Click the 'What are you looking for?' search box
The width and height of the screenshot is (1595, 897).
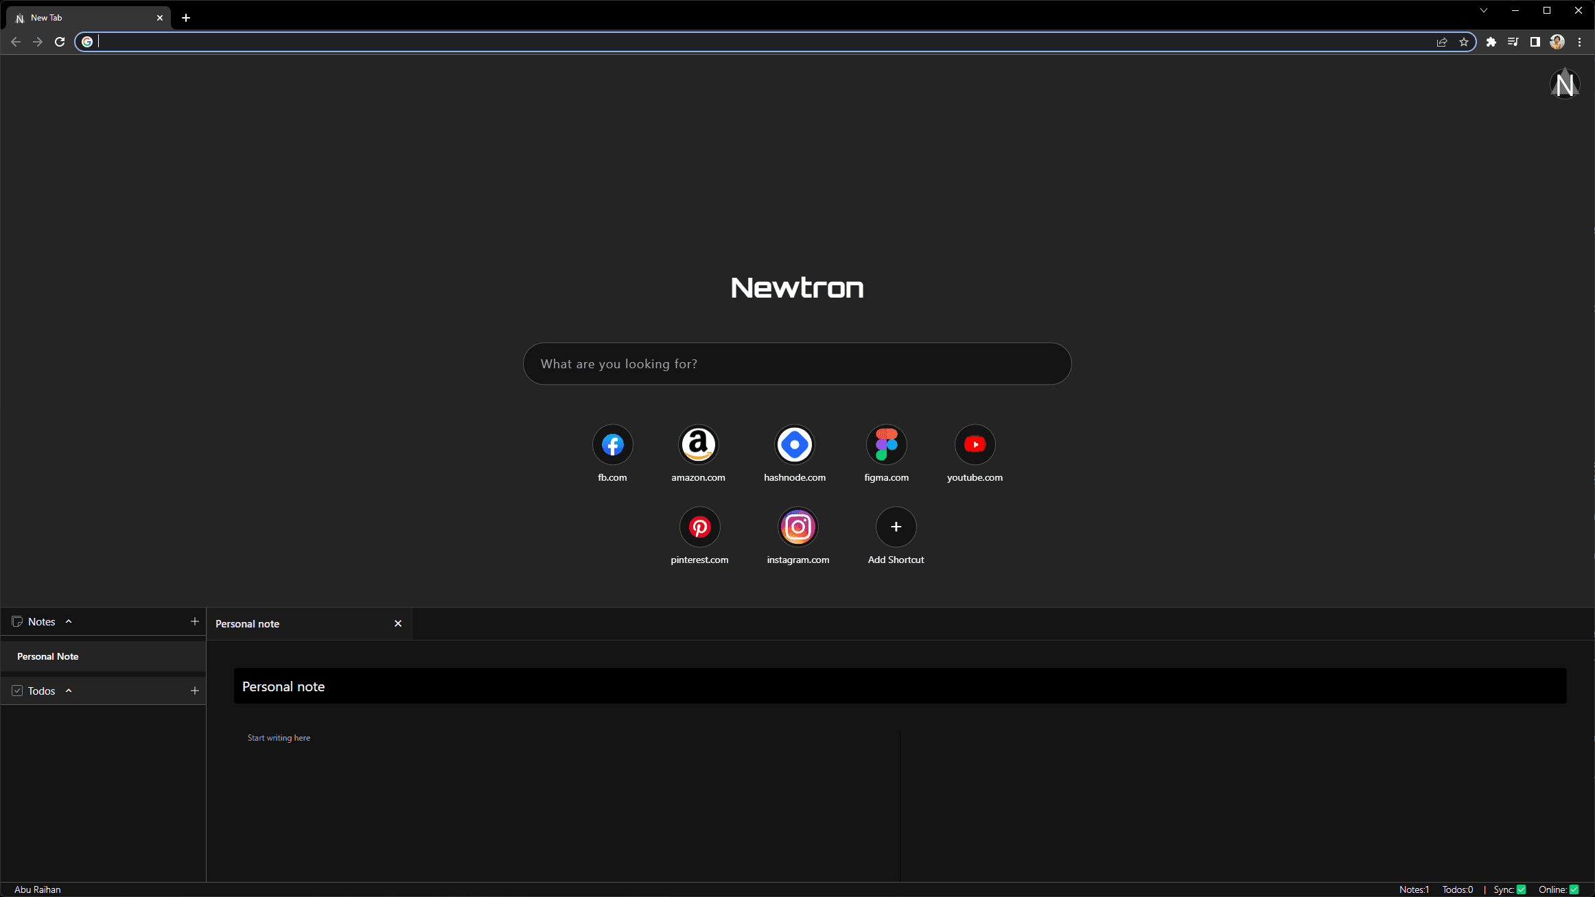click(x=797, y=363)
